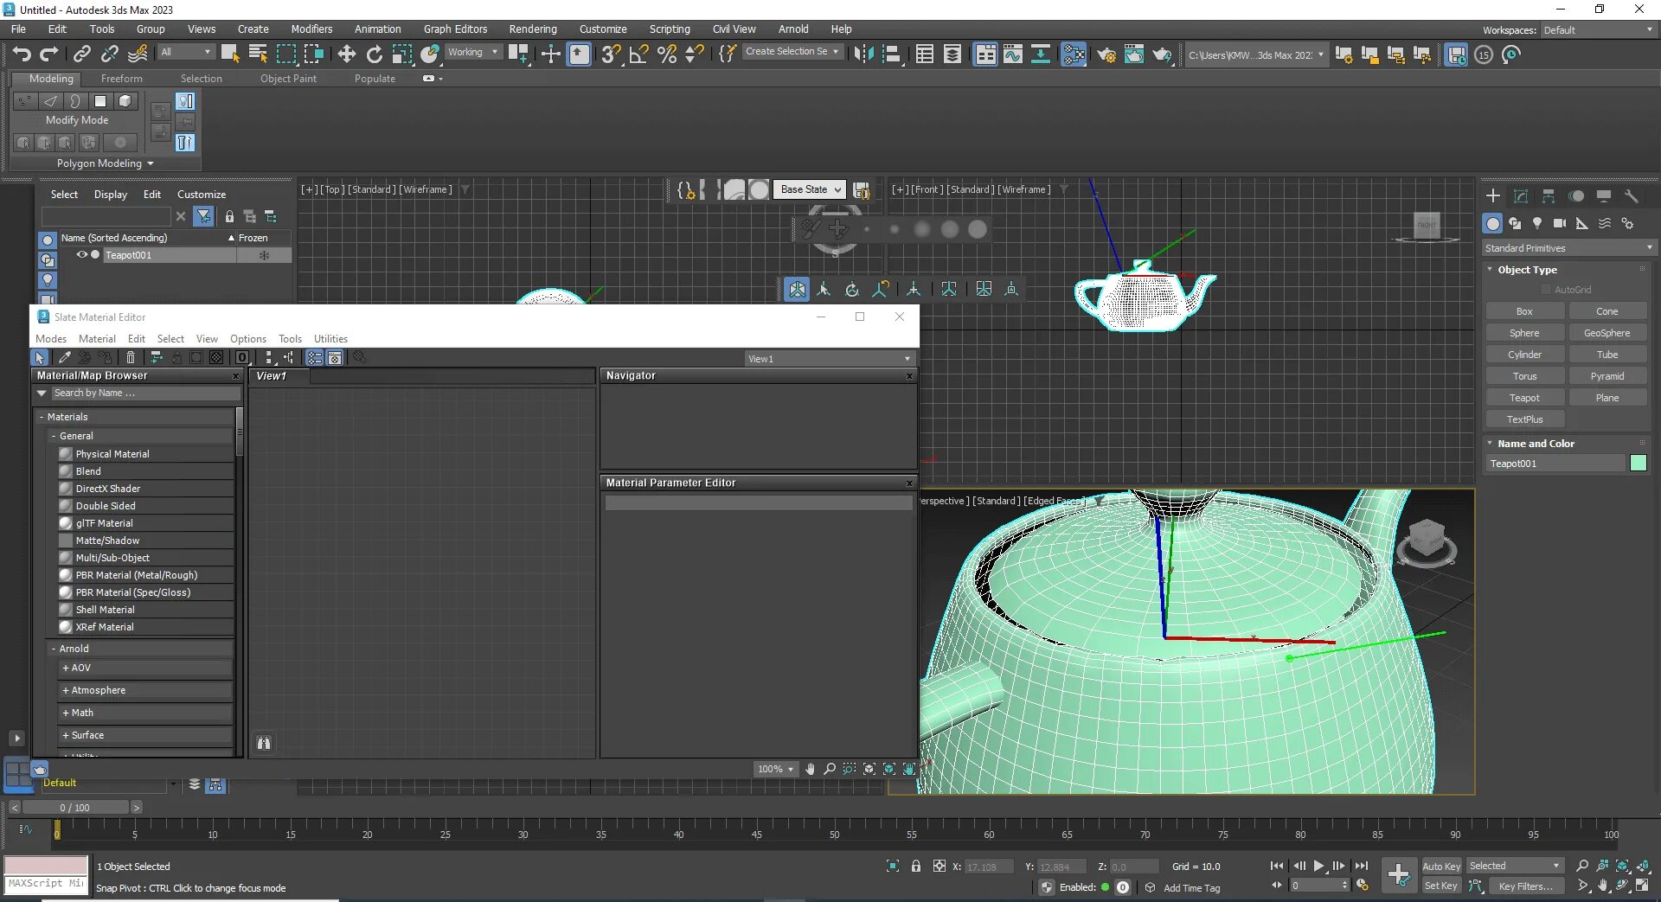Collapse Object Type rollout
This screenshot has width=1661, height=902.
1490,270
